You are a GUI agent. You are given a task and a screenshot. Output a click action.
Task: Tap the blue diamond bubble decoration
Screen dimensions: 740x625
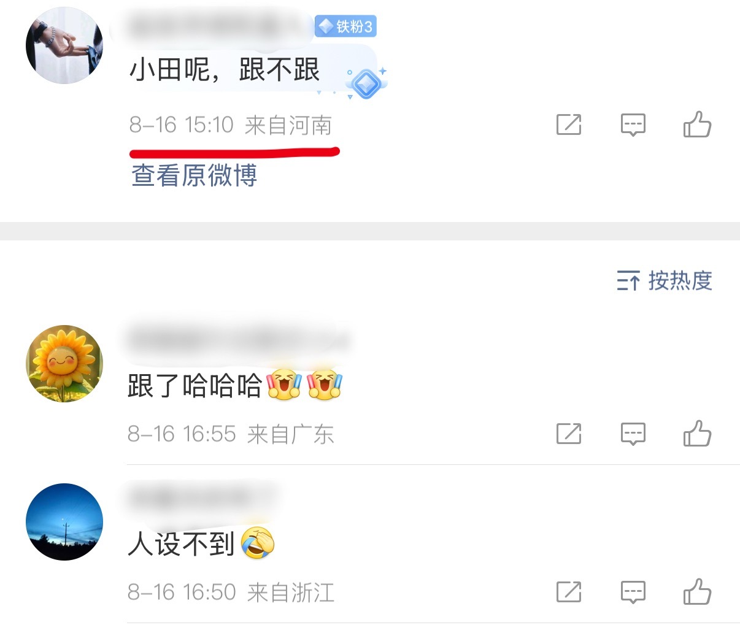[x=366, y=84]
